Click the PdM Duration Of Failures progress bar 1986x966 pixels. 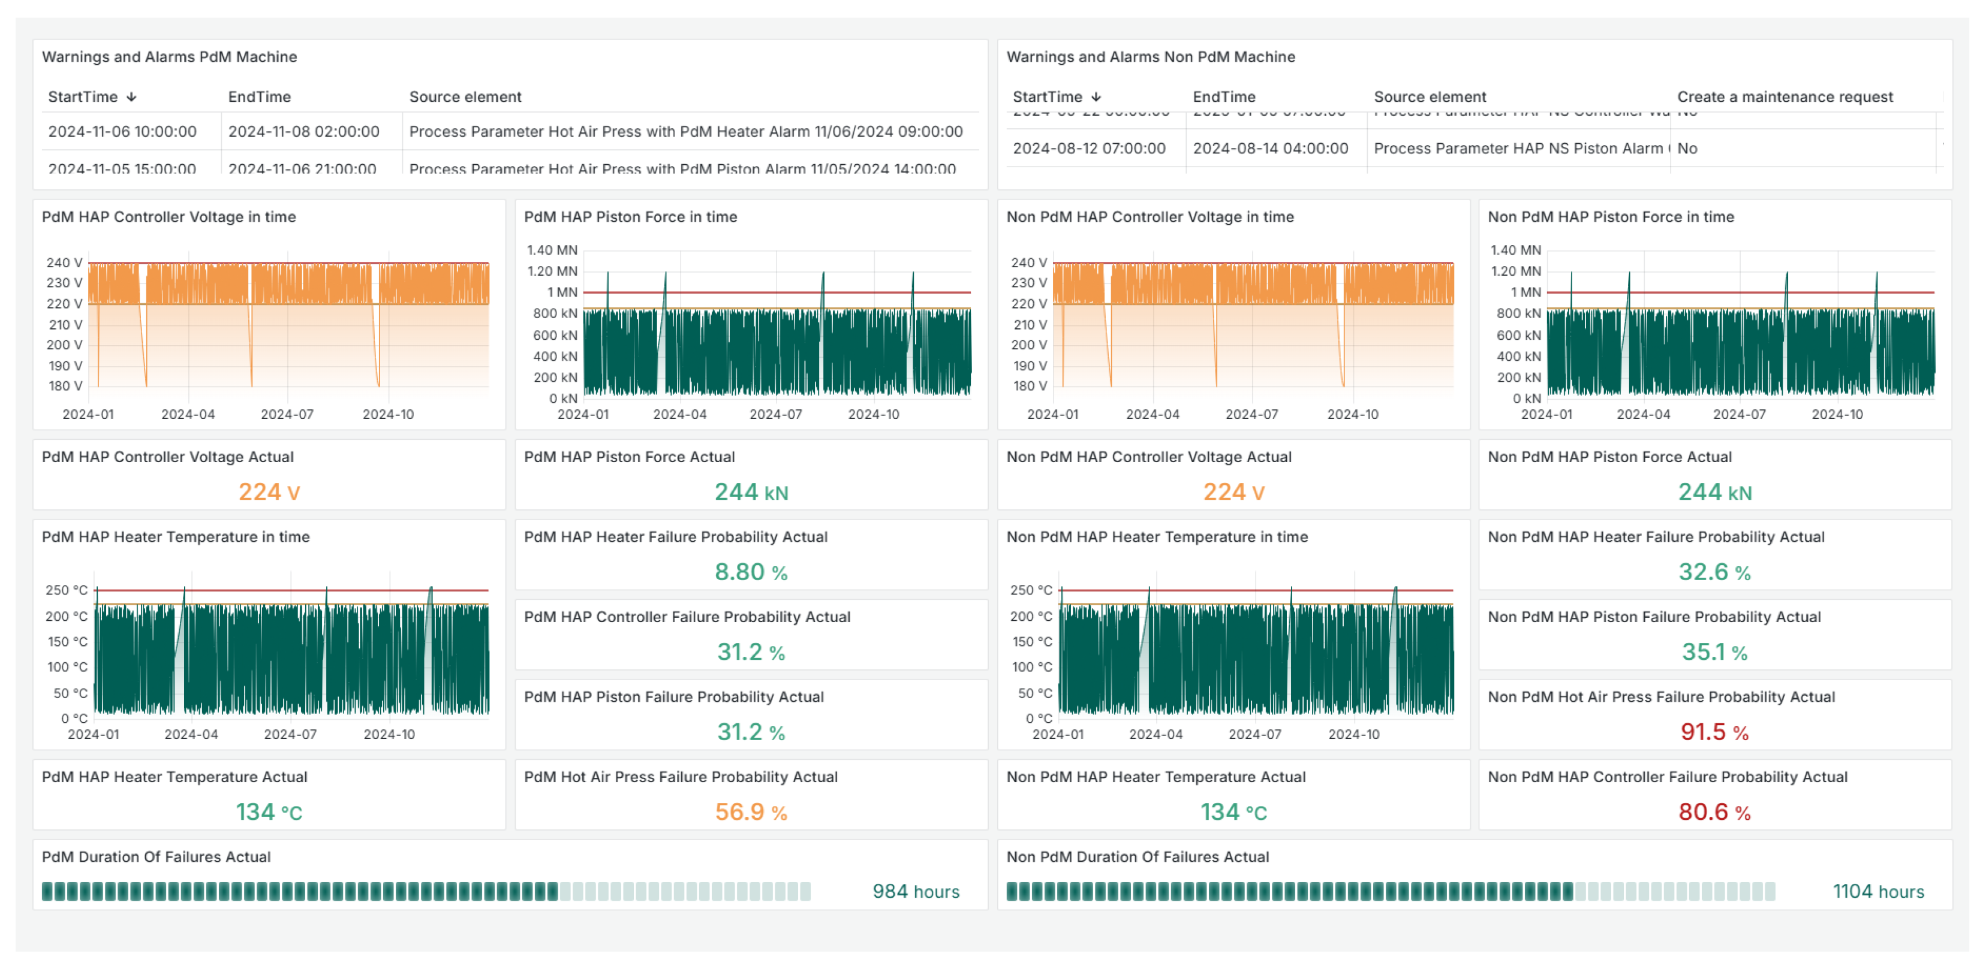[426, 891]
